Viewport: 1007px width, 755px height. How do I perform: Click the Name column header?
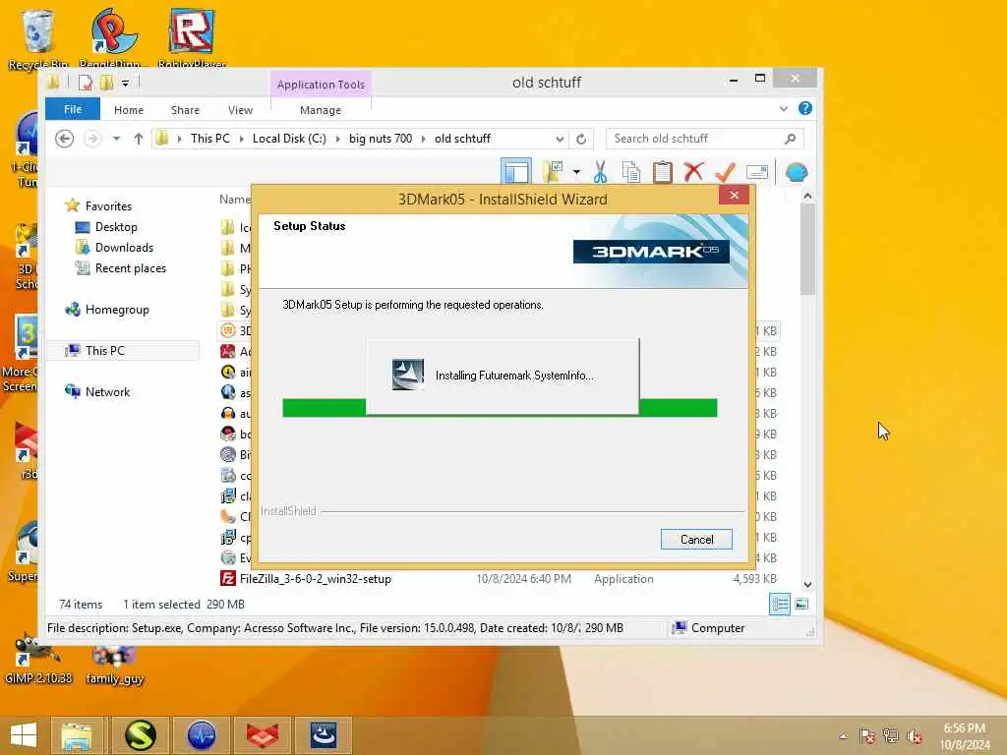pyautogui.click(x=234, y=200)
